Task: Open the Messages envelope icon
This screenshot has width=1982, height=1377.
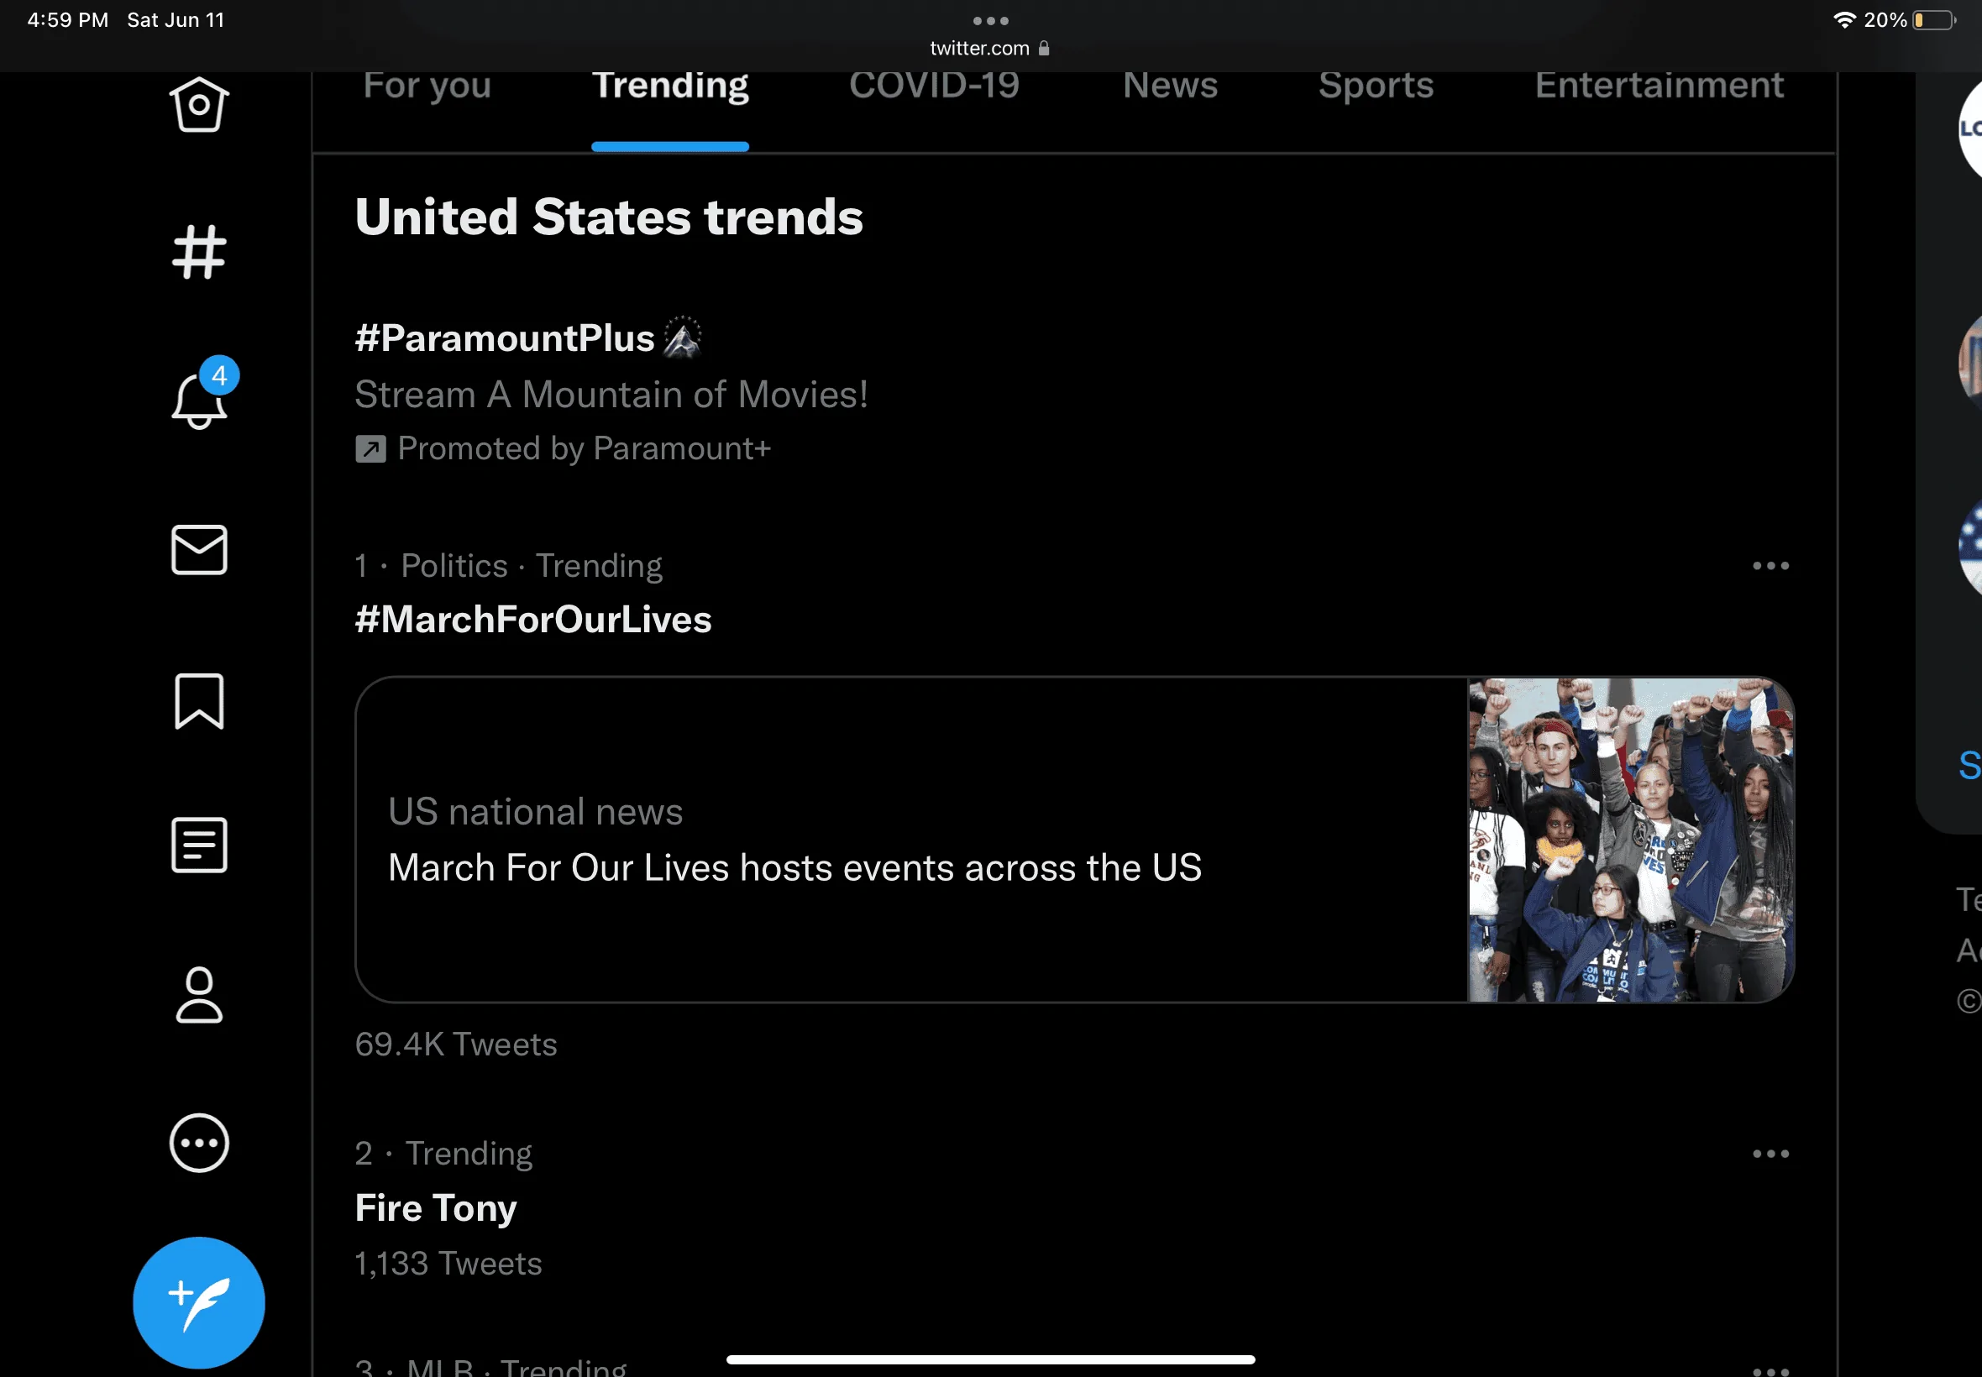Action: coord(198,550)
